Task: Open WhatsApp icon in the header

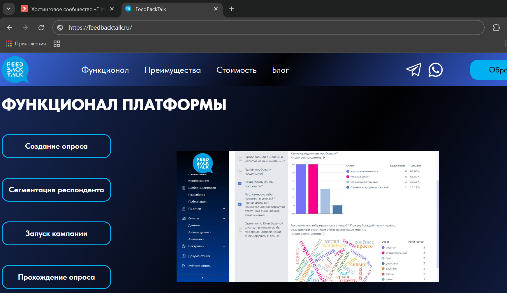Action: pyautogui.click(x=435, y=70)
